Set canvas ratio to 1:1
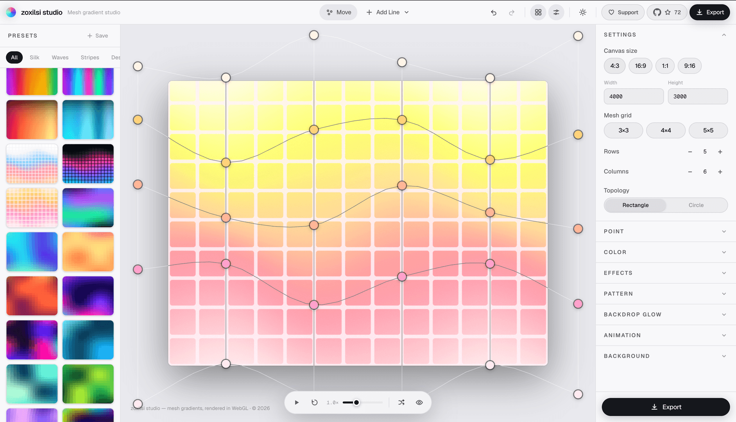Screen dimensions: 736x422 coord(665,66)
